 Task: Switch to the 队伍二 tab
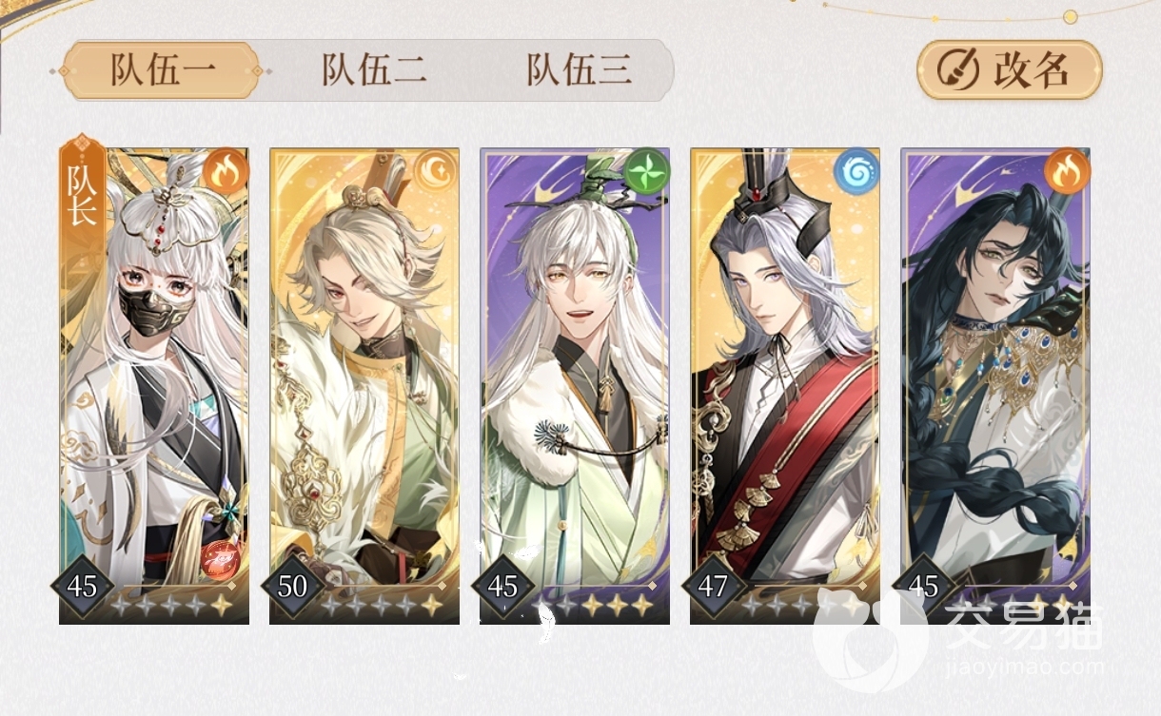373,70
